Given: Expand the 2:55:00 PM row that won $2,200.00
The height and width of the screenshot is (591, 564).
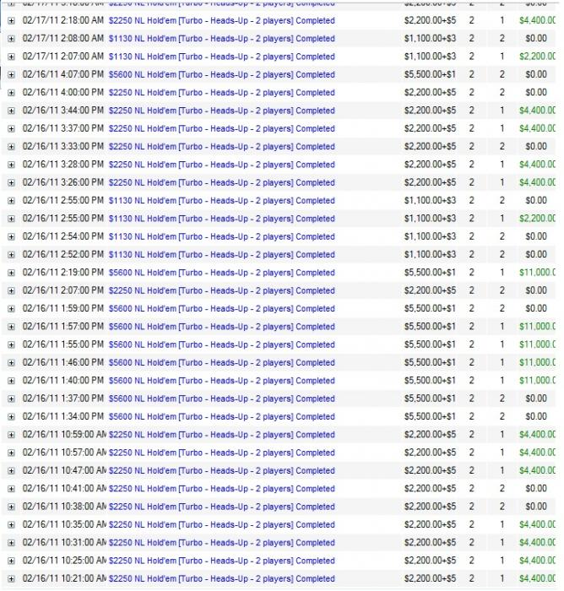Looking at the screenshot, I should pyautogui.click(x=11, y=219).
